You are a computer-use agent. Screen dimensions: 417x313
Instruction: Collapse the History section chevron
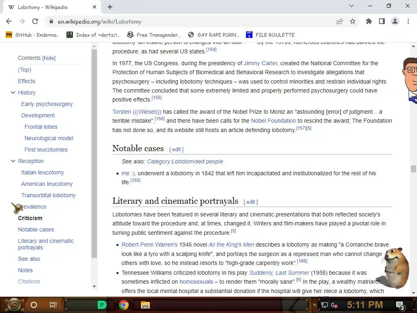[13, 93]
